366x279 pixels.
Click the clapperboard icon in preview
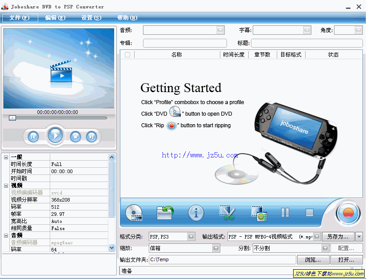click(61, 71)
